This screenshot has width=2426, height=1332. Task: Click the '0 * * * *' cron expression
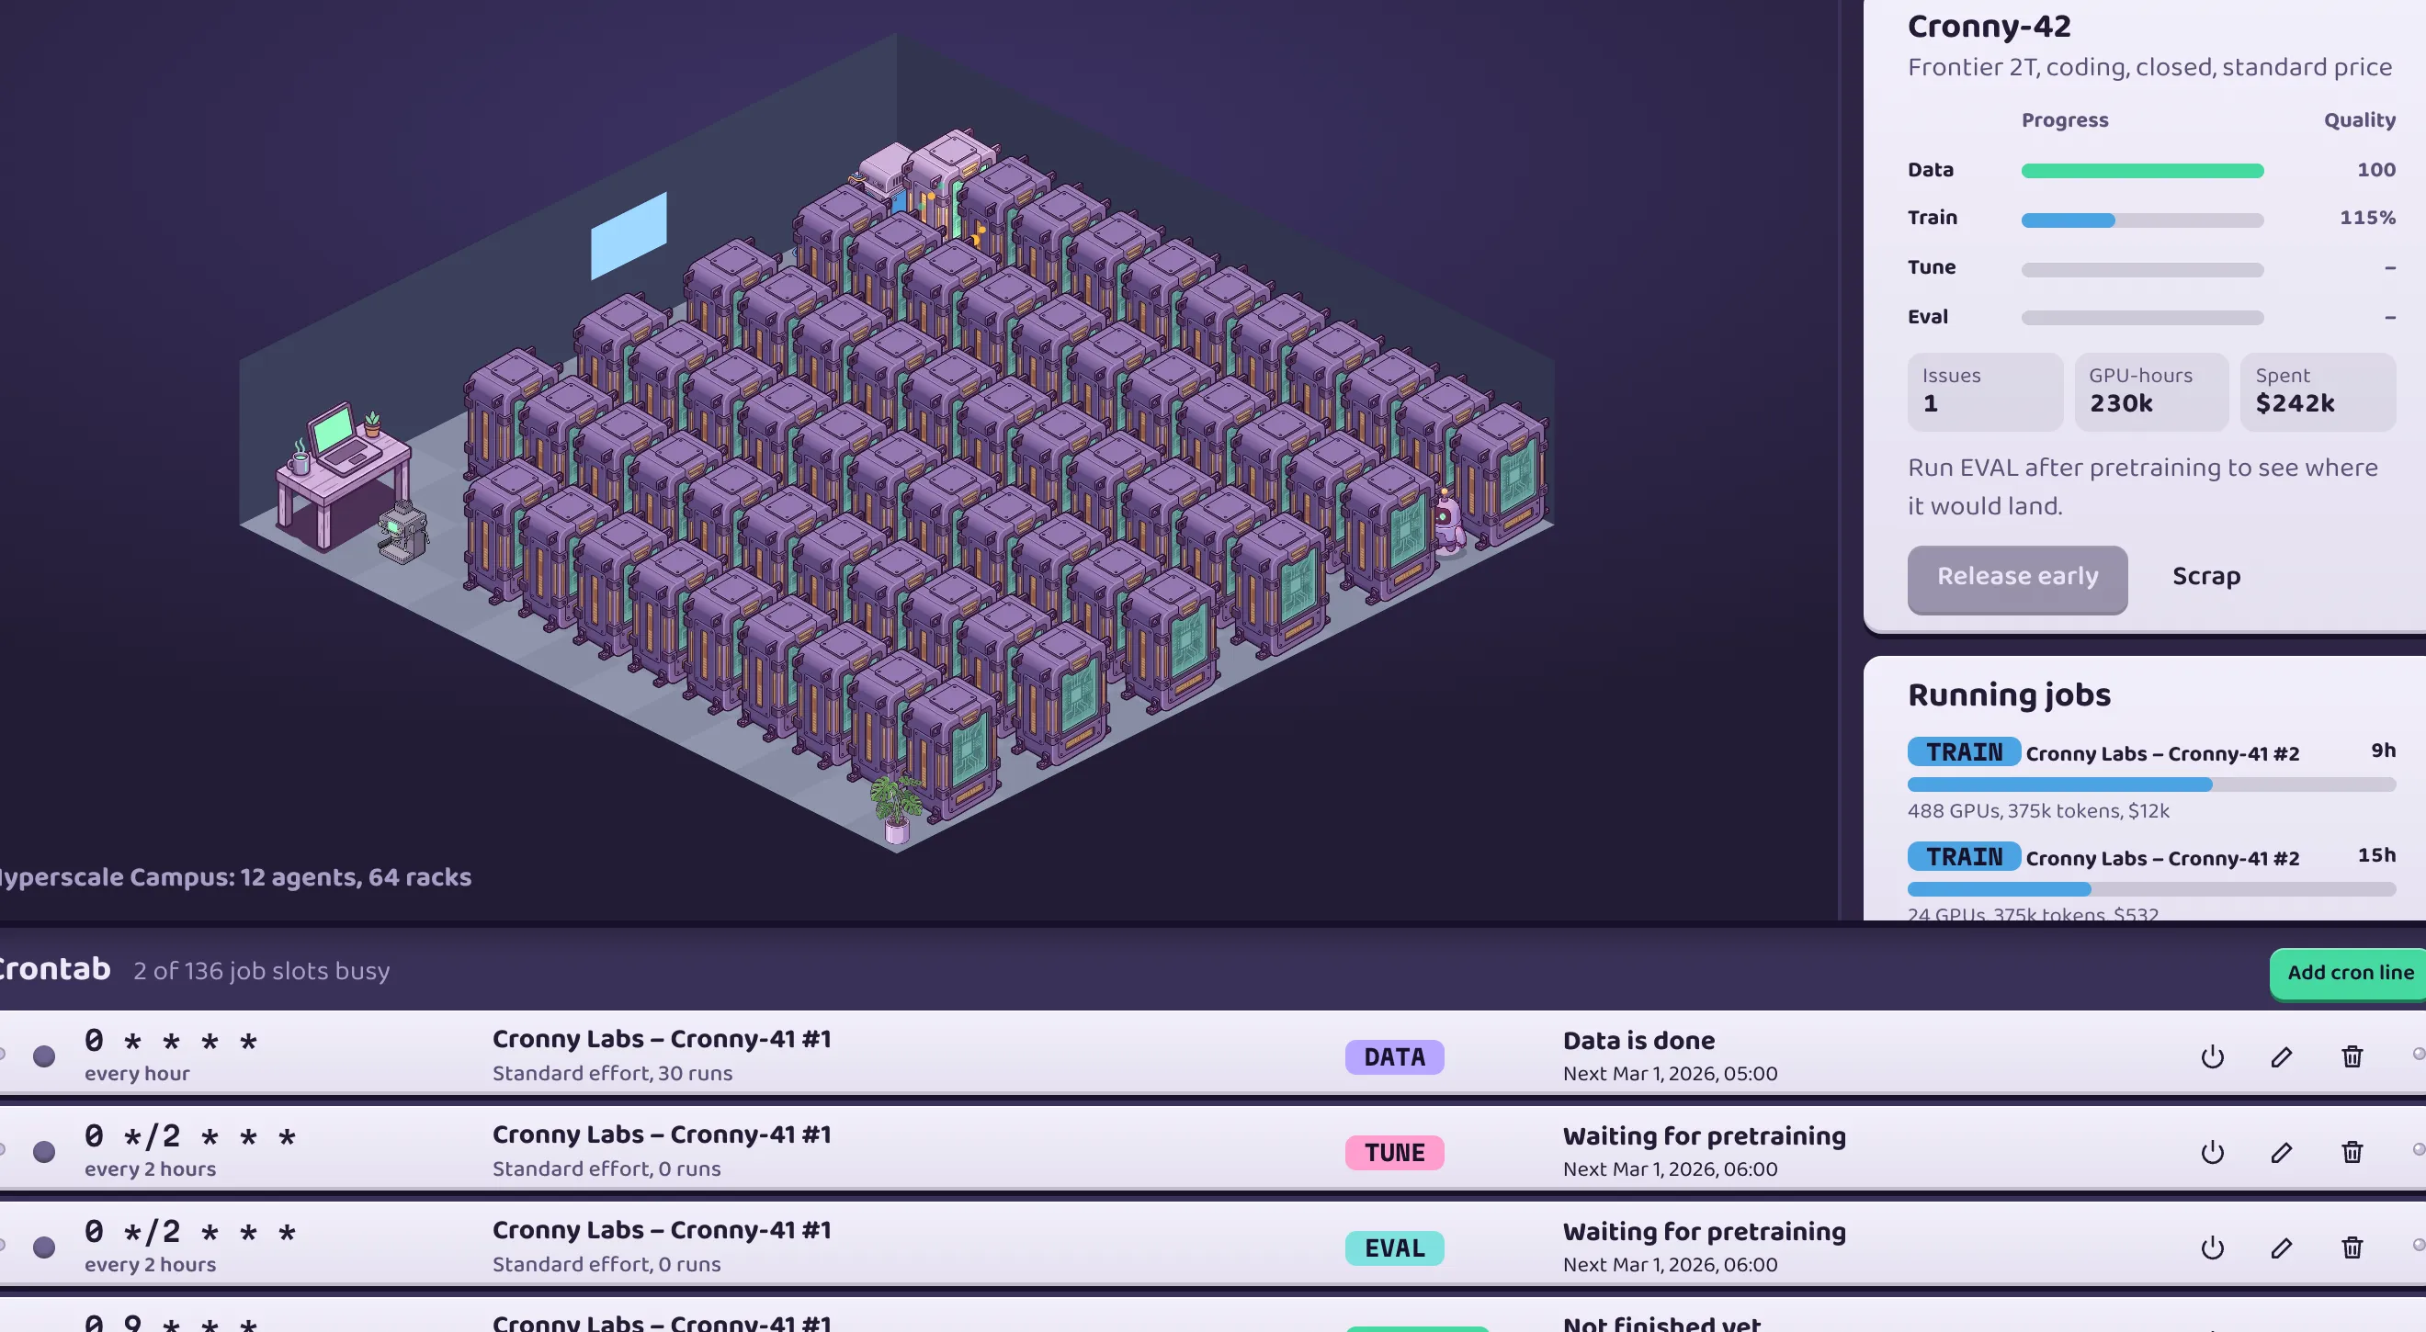point(170,1041)
